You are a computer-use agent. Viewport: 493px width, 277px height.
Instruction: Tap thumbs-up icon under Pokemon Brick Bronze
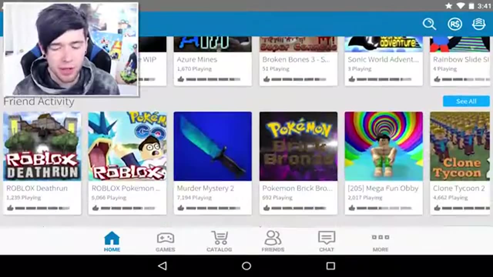(x=266, y=208)
